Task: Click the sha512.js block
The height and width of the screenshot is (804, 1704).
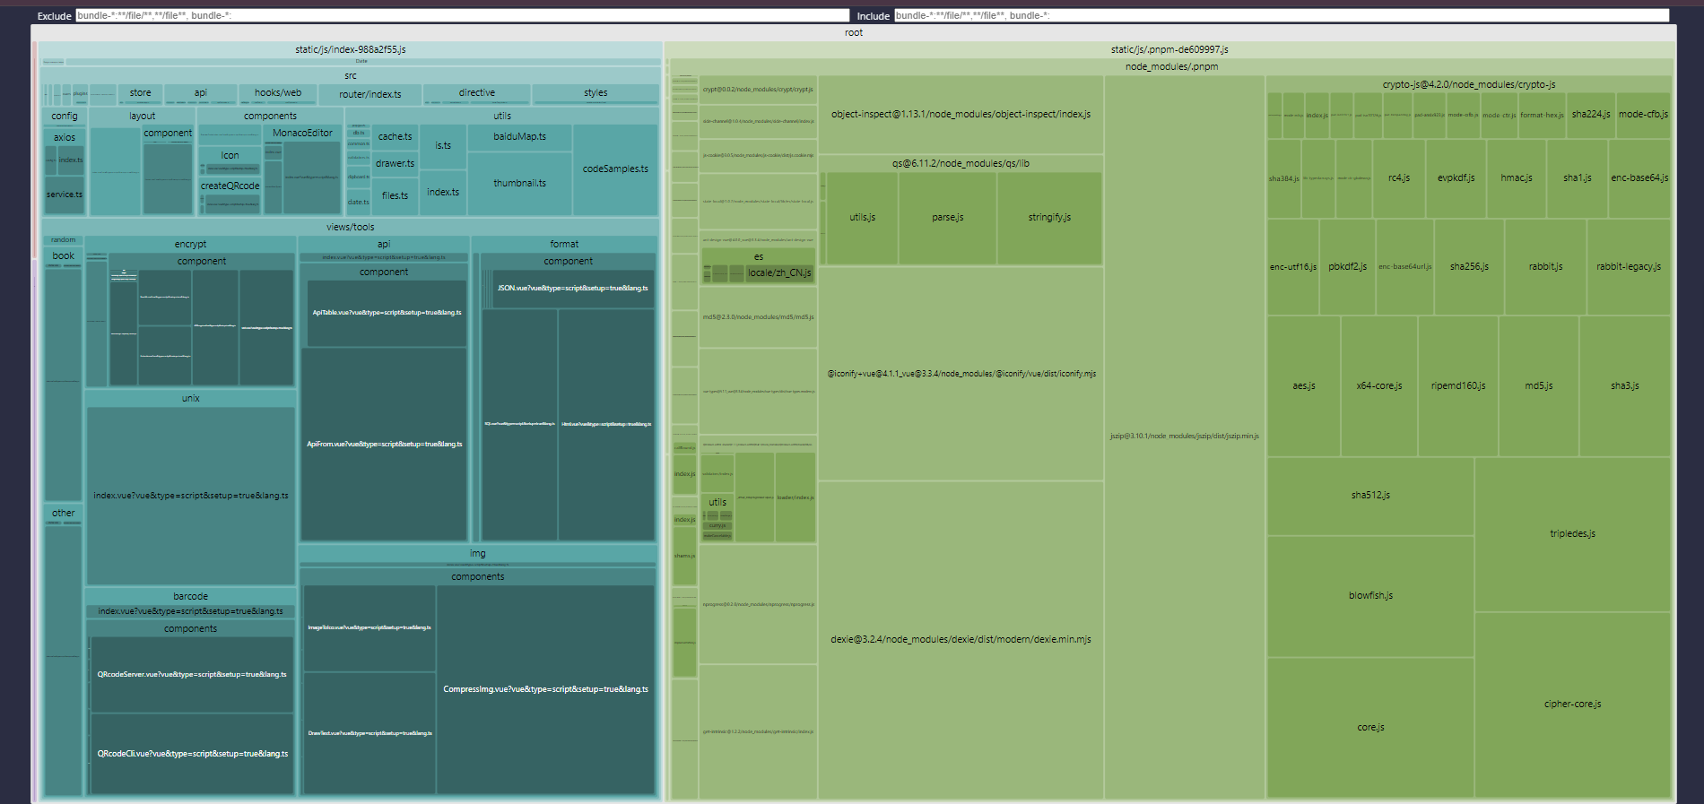Action: (1369, 495)
